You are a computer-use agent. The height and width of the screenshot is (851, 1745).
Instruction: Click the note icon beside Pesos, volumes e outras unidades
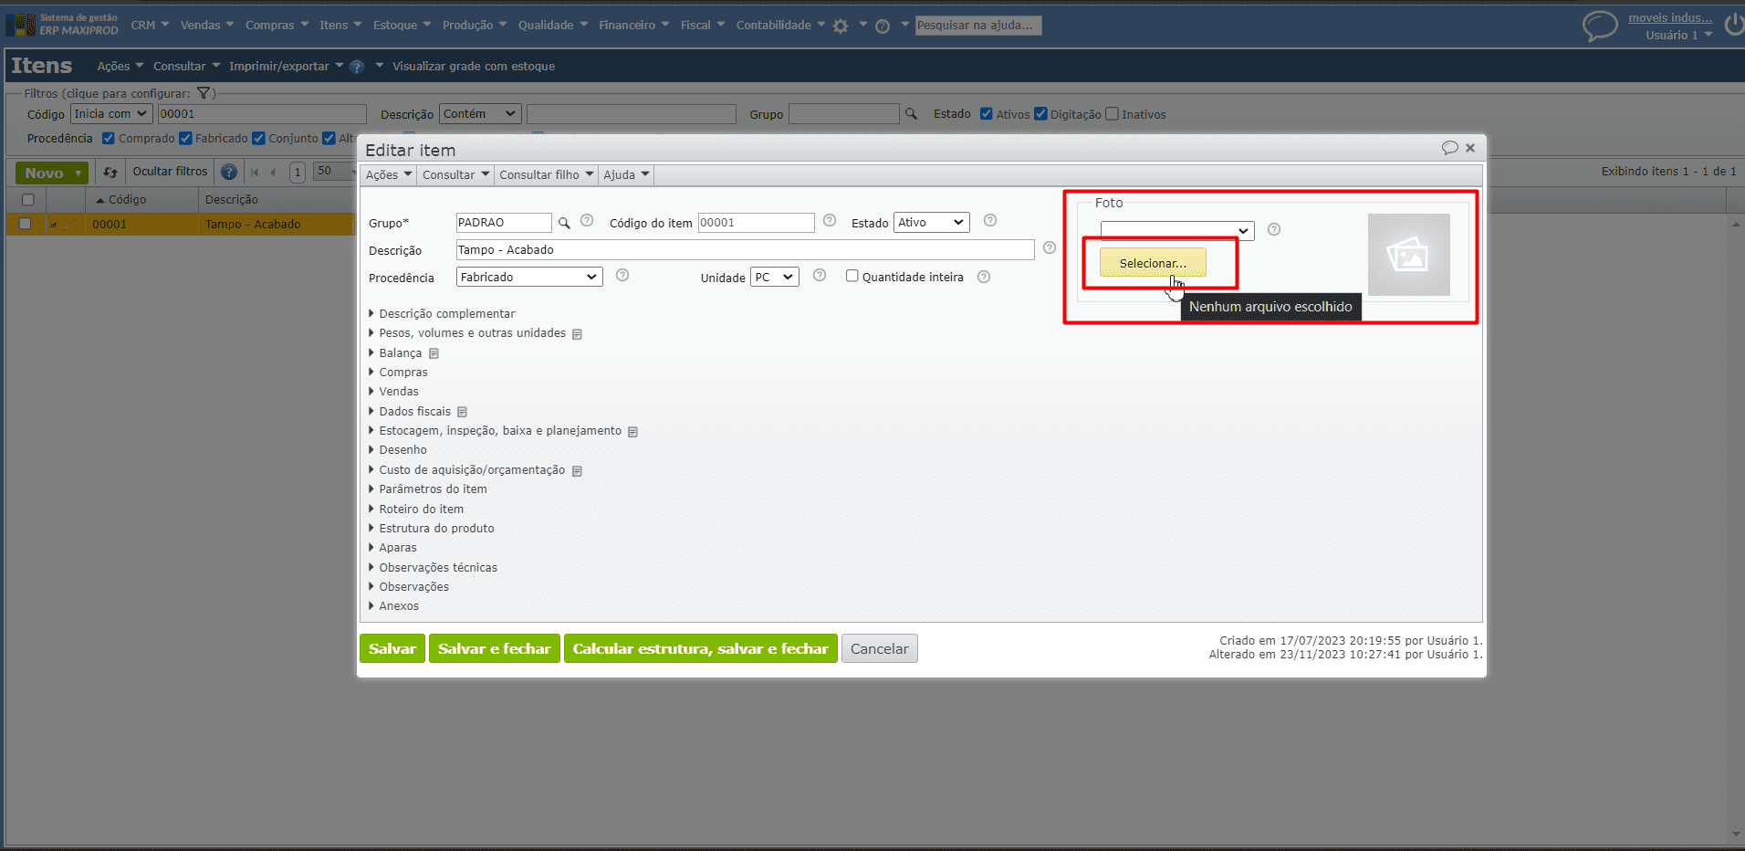tap(577, 334)
